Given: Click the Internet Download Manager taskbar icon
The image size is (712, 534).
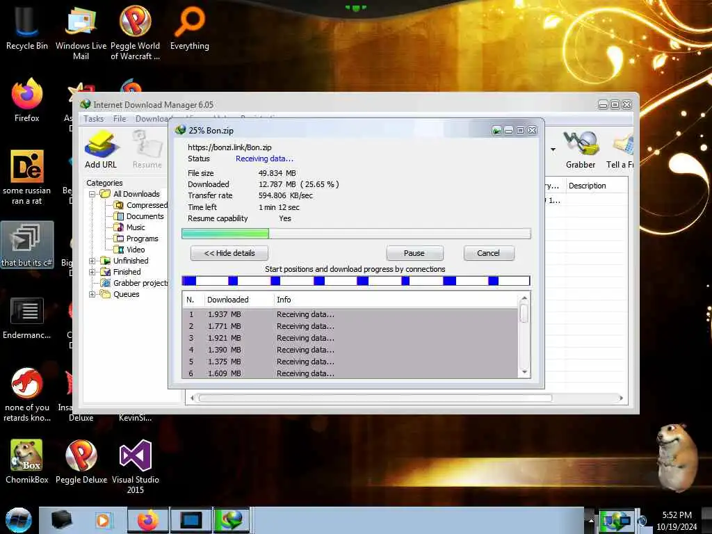Looking at the screenshot, I should point(232,520).
